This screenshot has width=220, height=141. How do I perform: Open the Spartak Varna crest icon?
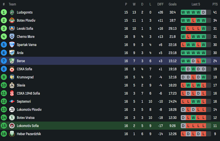[x=12, y=45]
